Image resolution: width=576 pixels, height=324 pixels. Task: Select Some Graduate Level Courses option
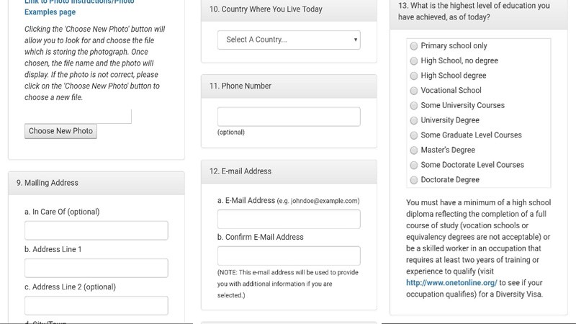point(414,135)
